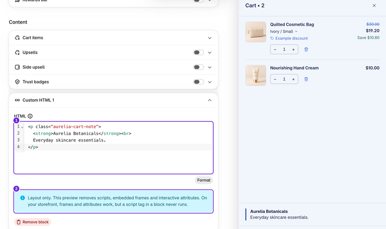This screenshot has width=386, height=229.
Task: Click the Upsells row icon
Action: [17, 52]
